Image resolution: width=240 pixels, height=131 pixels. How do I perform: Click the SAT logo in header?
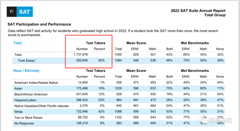[20, 12]
